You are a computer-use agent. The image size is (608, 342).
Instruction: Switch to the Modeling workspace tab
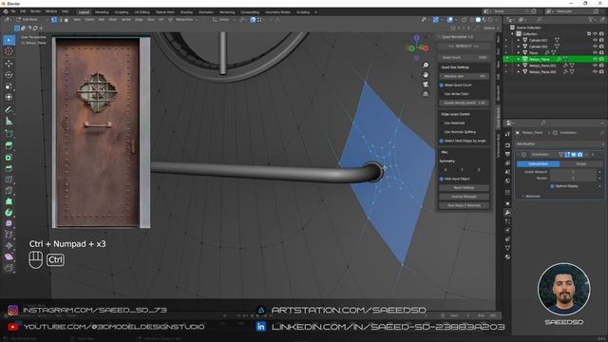tap(102, 12)
